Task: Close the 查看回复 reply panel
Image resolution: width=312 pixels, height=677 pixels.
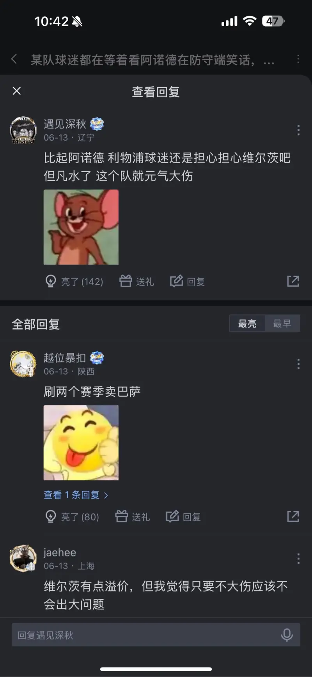Action: pos(17,91)
